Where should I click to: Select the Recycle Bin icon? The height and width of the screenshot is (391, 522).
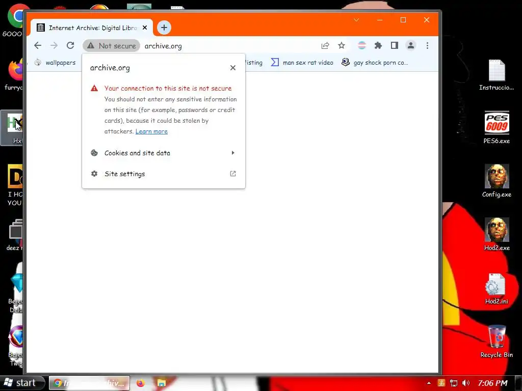tap(497, 342)
